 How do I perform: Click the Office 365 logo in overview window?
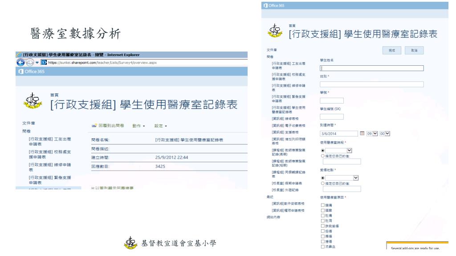pyautogui.click(x=32, y=72)
